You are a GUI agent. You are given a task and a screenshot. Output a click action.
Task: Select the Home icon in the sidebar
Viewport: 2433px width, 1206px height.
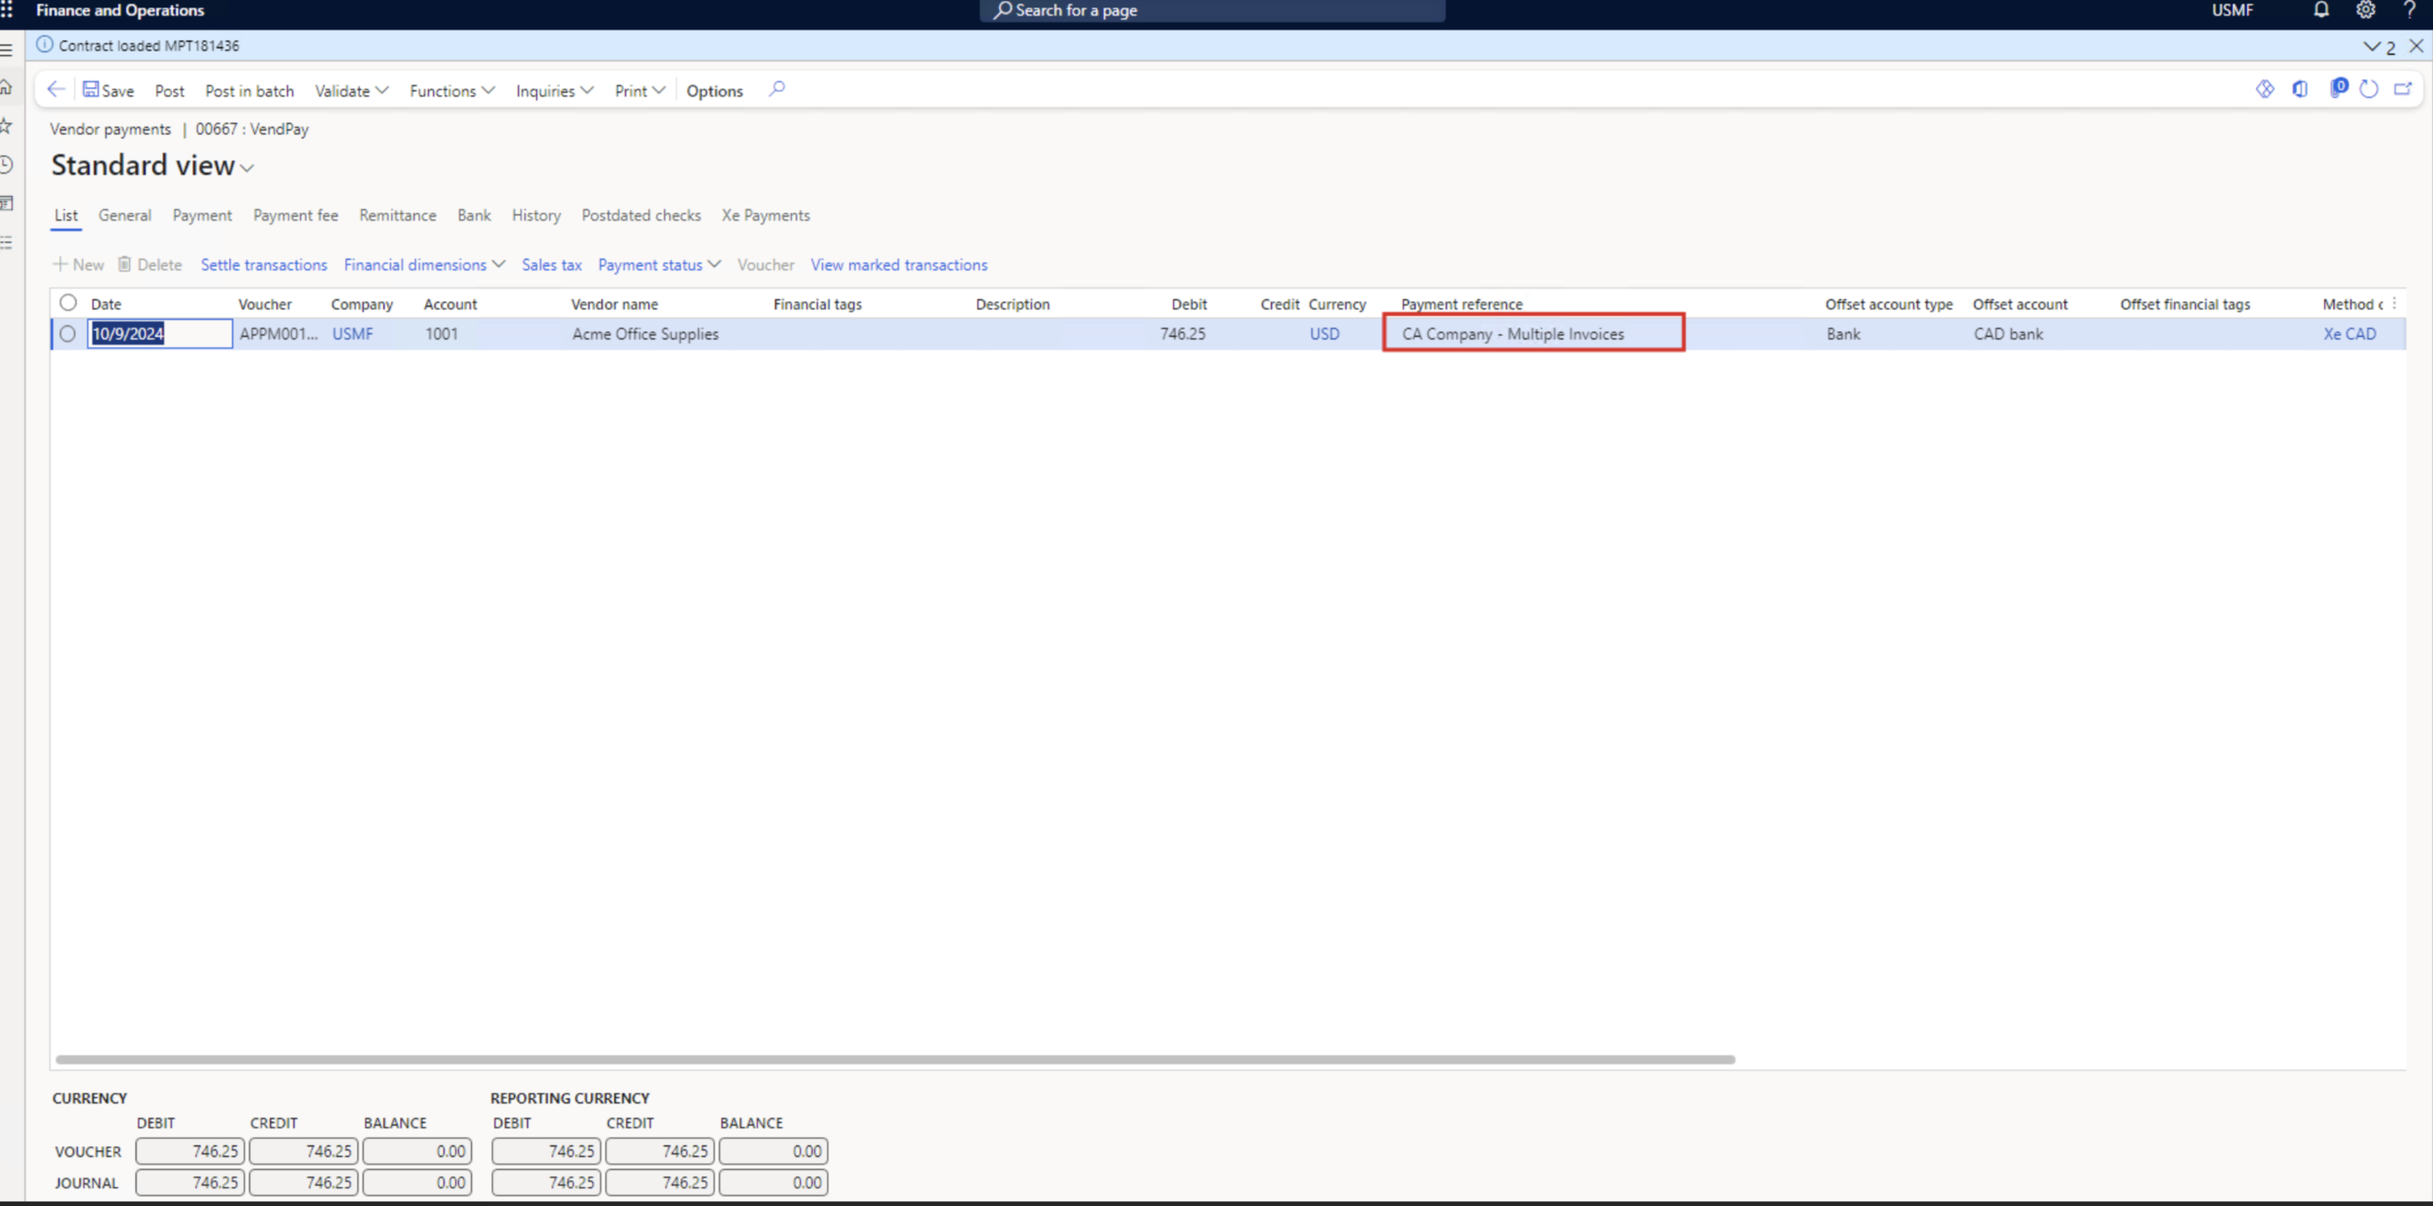(x=7, y=87)
